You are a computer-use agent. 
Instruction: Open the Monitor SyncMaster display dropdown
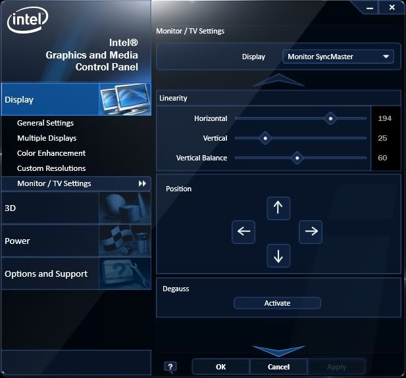(x=338, y=57)
